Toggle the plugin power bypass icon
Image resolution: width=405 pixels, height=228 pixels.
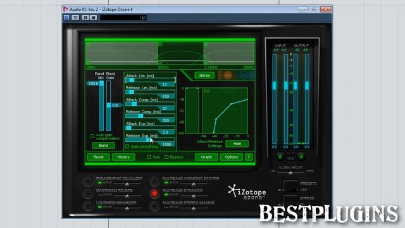pos(66,17)
